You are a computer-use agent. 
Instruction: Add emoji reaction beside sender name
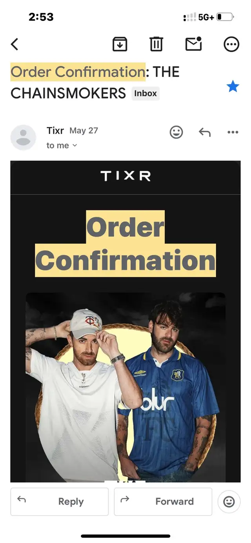click(176, 132)
